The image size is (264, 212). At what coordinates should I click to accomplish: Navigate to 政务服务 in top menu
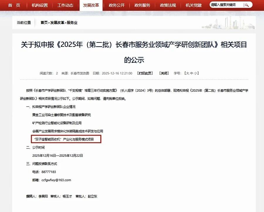[x=142, y=5]
